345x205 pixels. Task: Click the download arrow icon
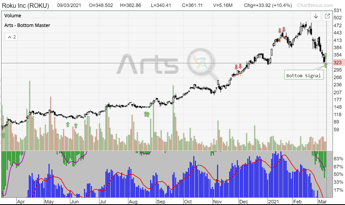click(316, 16)
